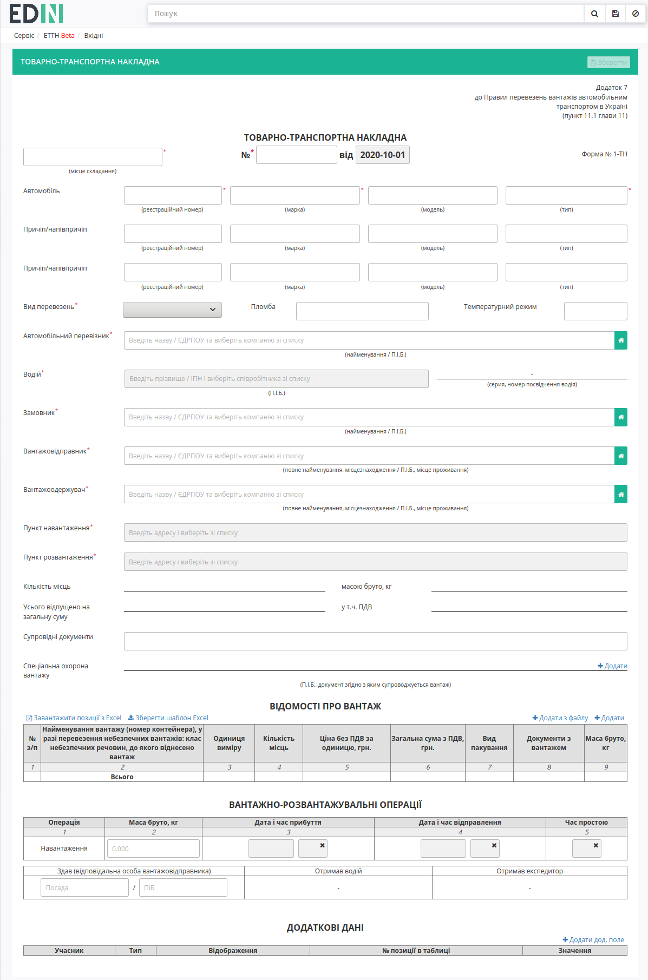Open the document date 2020-10-01 picker
This screenshot has width=648, height=980.
(383, 155)
